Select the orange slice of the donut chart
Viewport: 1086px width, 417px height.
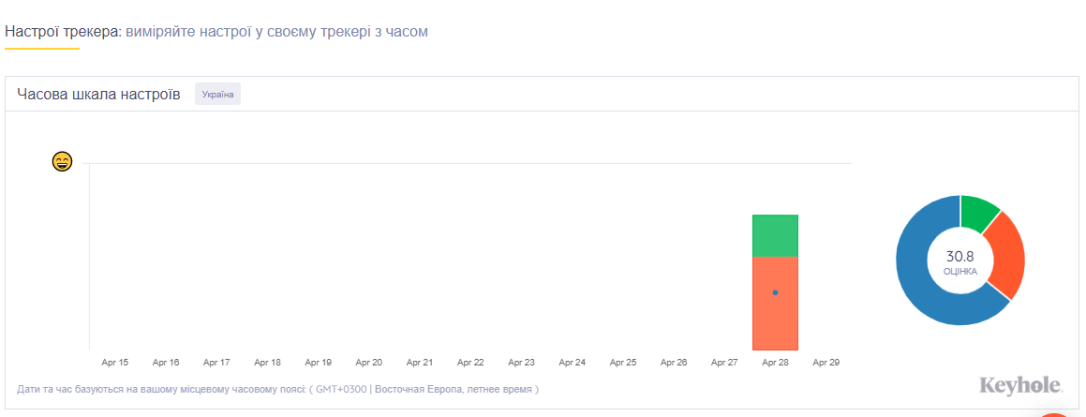1007,254
